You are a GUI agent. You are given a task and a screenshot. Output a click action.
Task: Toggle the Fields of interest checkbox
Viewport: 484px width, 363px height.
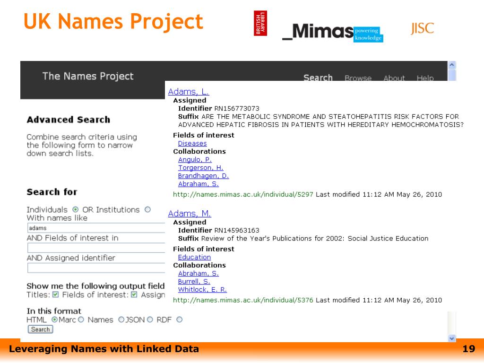134,294
